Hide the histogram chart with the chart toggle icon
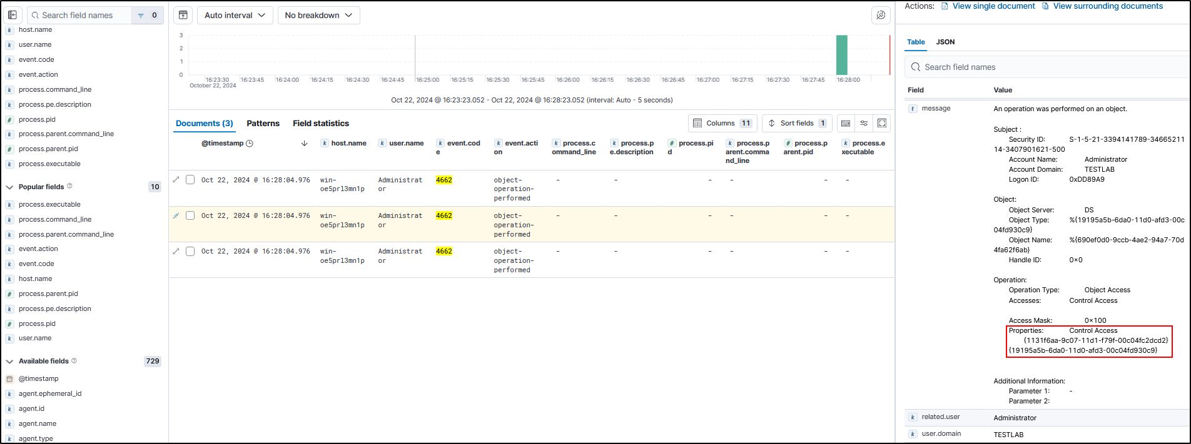This screenshot has width=1191, height=444. [x=183, y=15]
